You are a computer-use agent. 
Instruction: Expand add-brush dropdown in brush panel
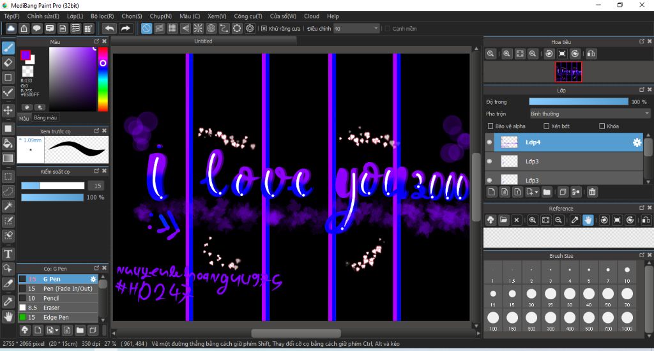[57, 331]
